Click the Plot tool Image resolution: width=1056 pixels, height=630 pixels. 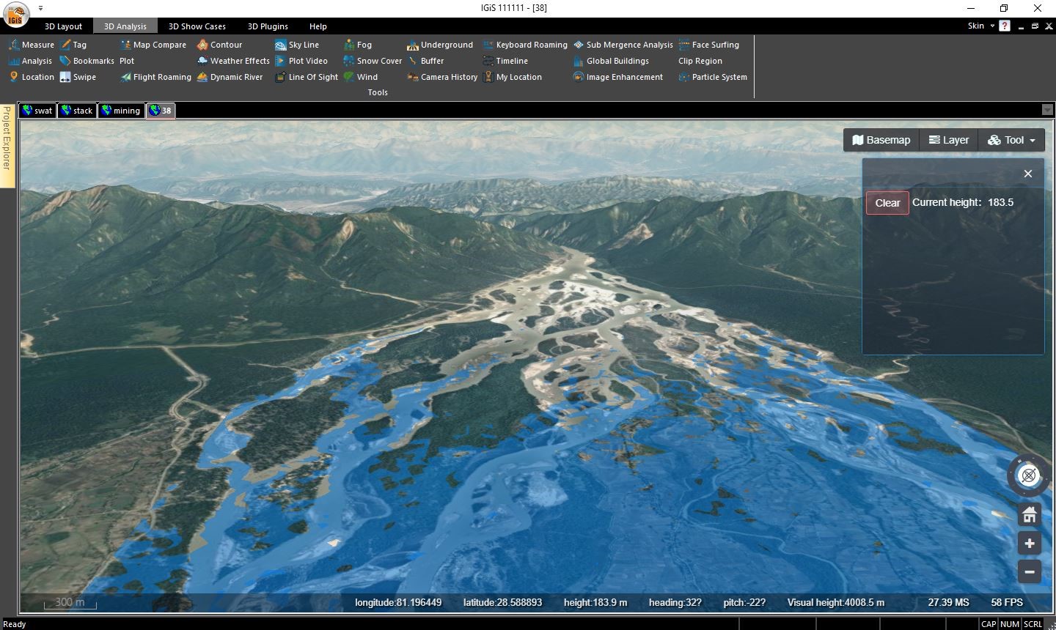pyautogui.click(x=127, y=61)
